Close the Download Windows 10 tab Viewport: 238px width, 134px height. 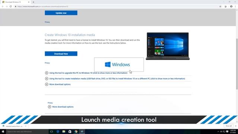click(29, 2)
